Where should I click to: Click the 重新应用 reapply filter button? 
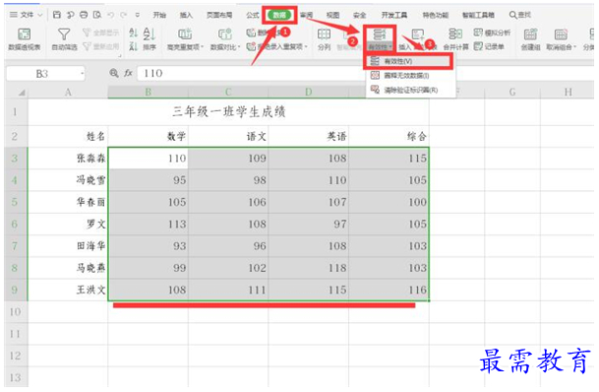coord(101,46)
